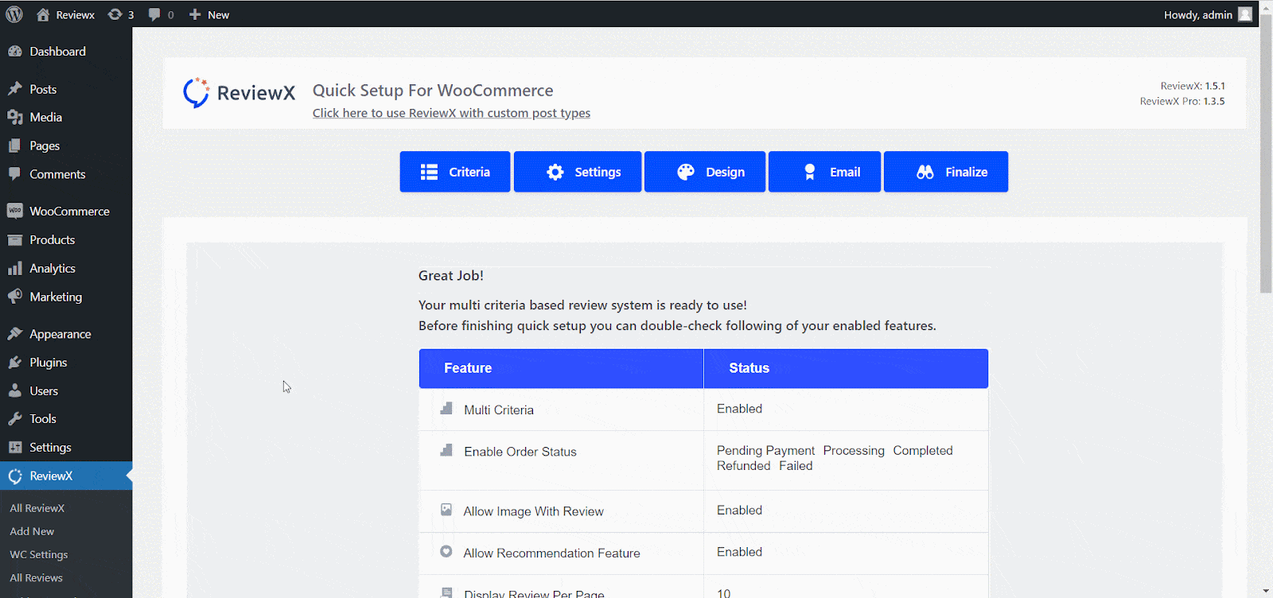Open the ReviewX sidebar menu

[x=66, y=476]
